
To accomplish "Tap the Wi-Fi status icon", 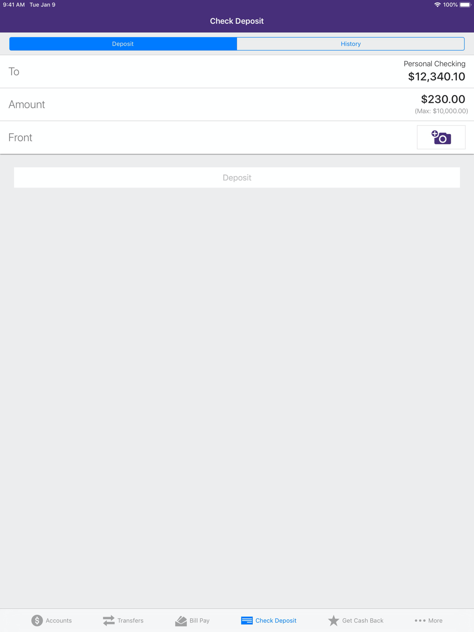I will (x=437, y=5).
